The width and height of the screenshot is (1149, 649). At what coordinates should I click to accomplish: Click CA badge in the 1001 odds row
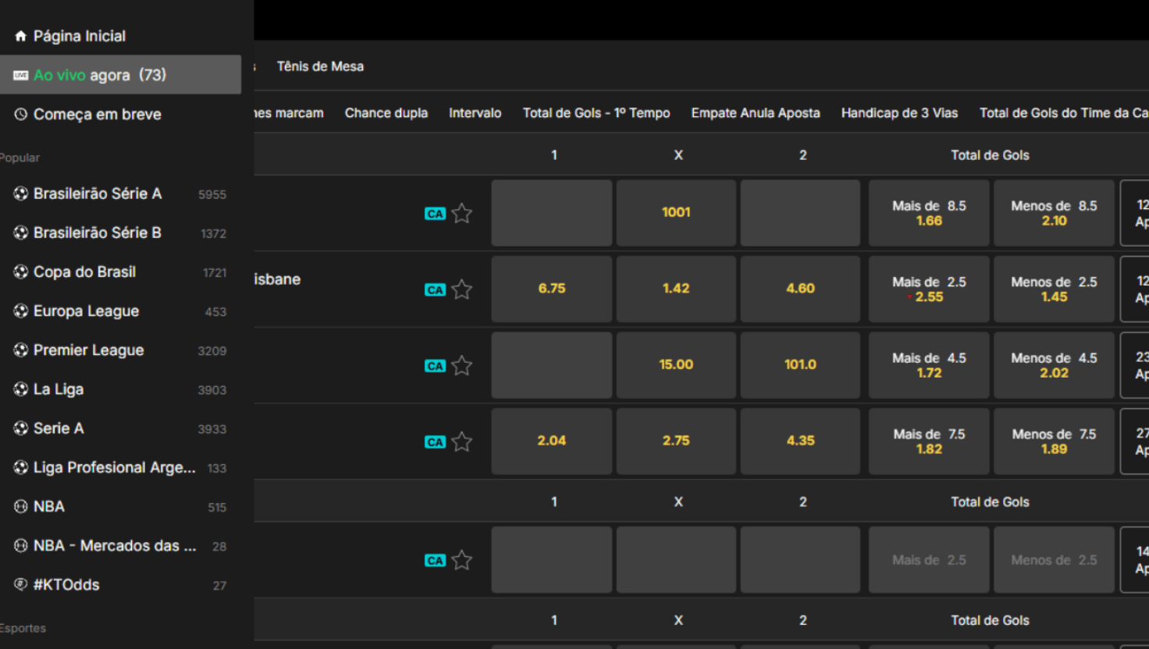[435, 214]
